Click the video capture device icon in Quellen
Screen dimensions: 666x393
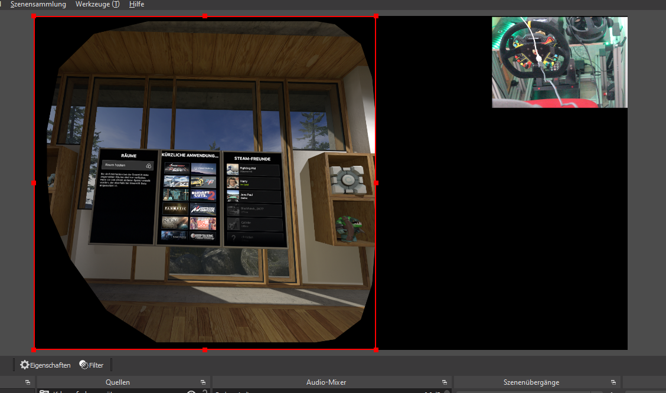[x=44, y=391]
